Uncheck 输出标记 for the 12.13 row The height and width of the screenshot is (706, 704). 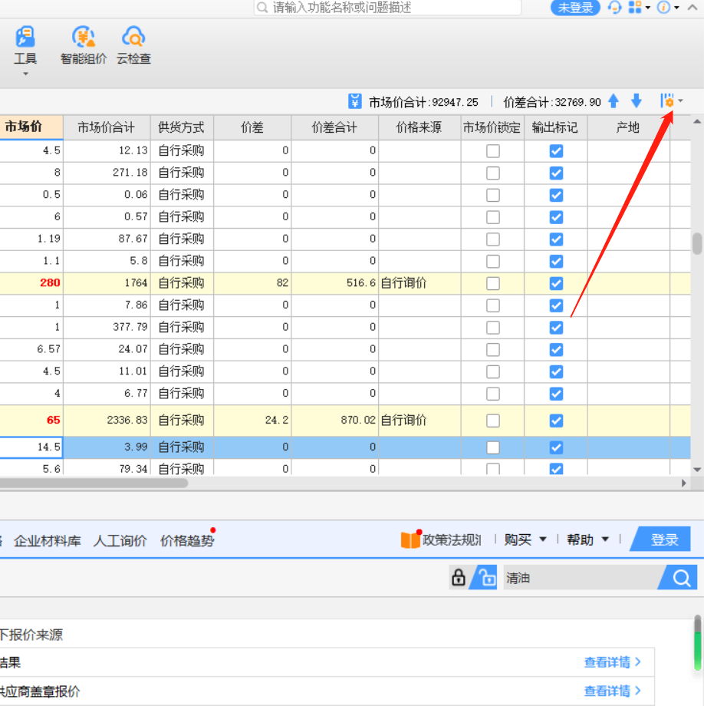click(x=556, y=151)
